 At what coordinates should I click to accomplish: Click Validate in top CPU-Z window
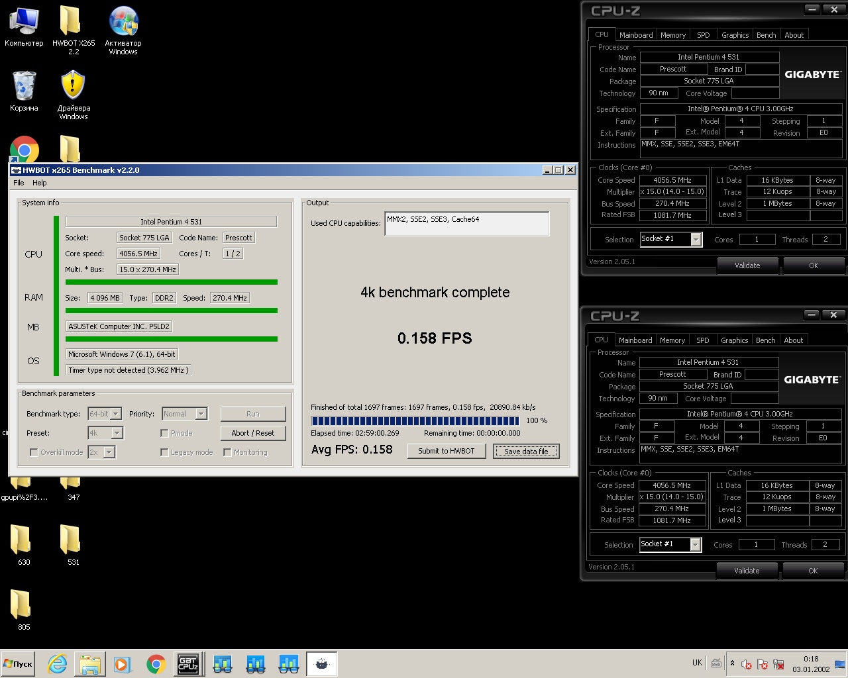tap(747, 266)
